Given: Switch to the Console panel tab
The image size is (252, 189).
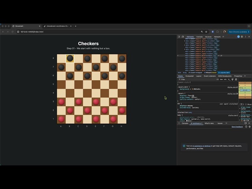Looking at the screenshot, I should 200,37.
